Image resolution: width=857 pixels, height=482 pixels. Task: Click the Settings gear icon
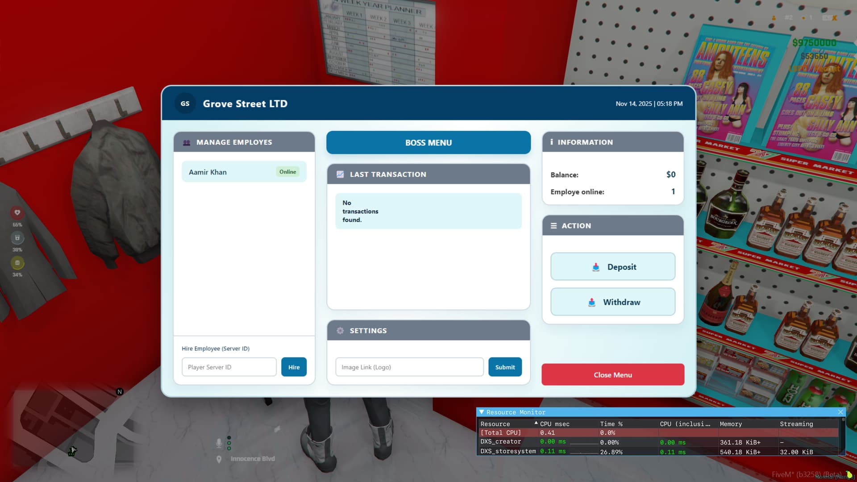click(340, 331)
